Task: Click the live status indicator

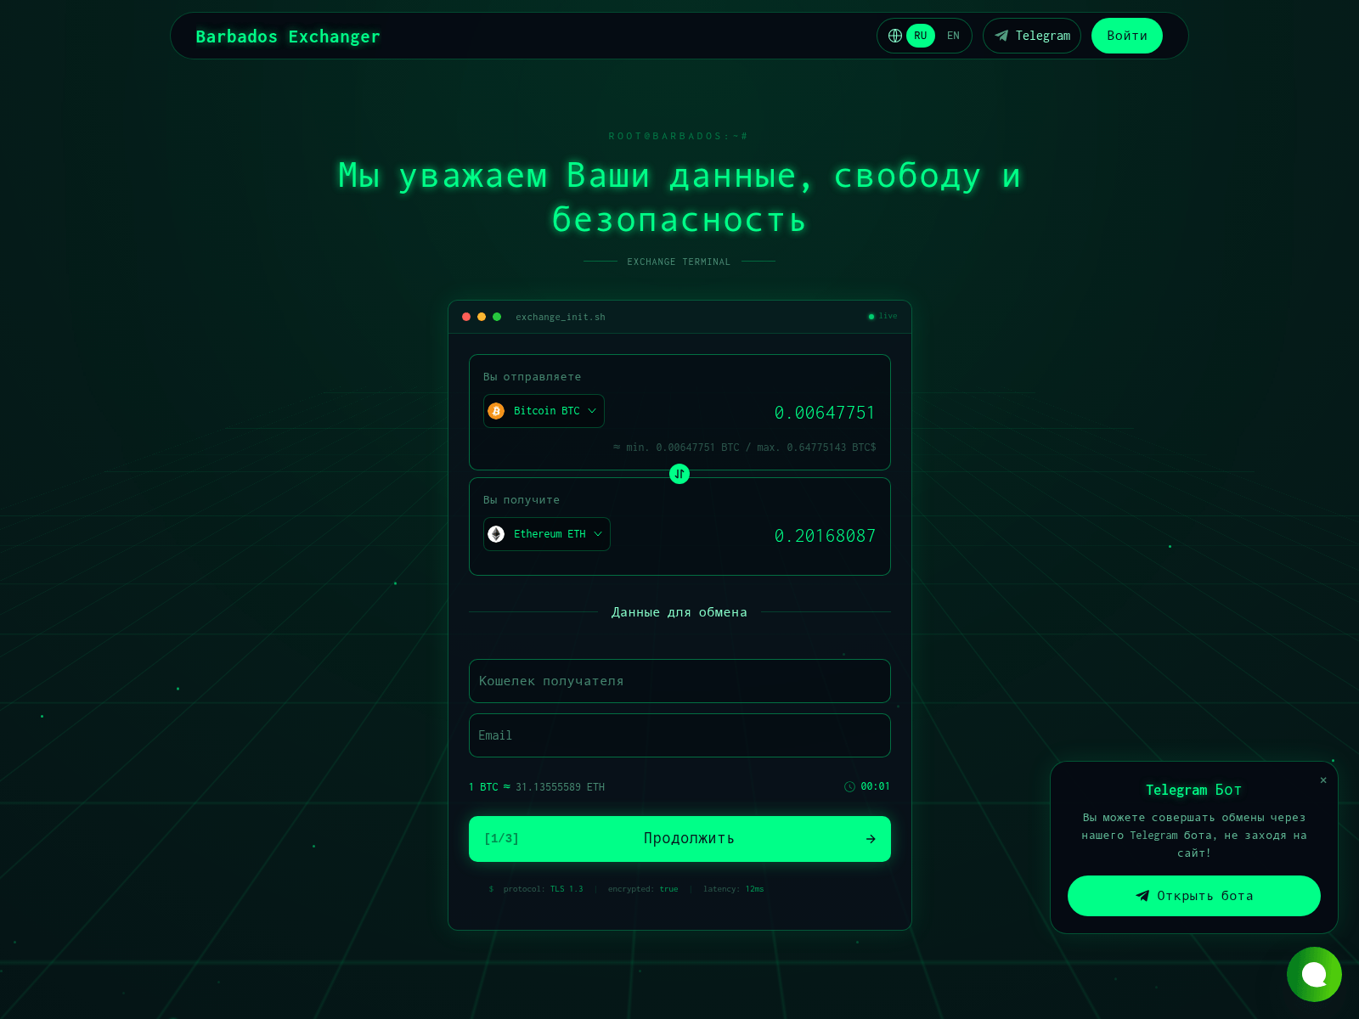Action: click(x=883, y=316)
